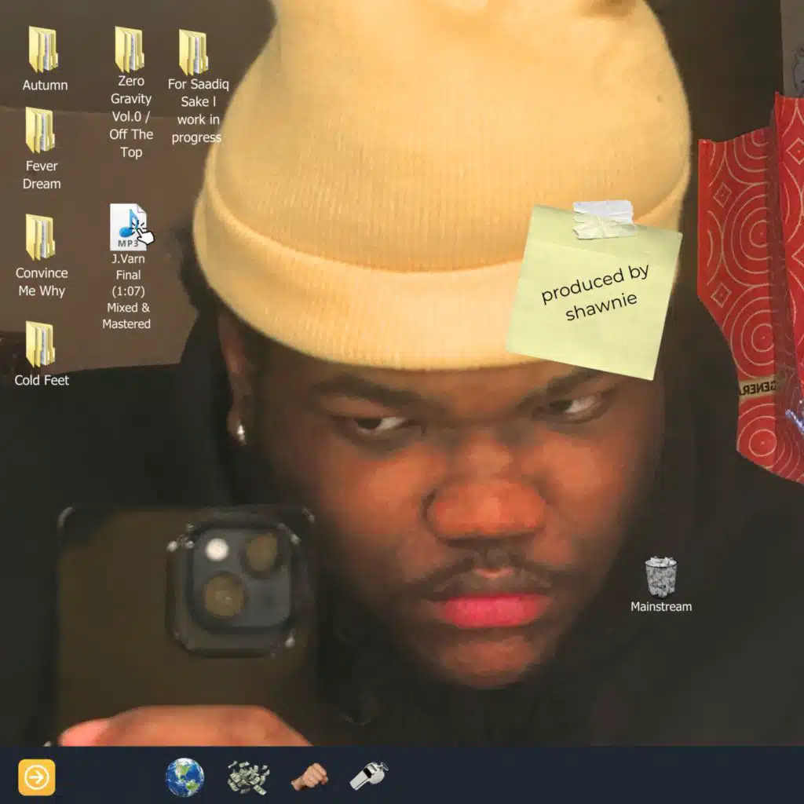The height and width of the screenshot is (804, 804).
Task: Click the whistle icon in the taskbar
Action: (x=369, y=776)
